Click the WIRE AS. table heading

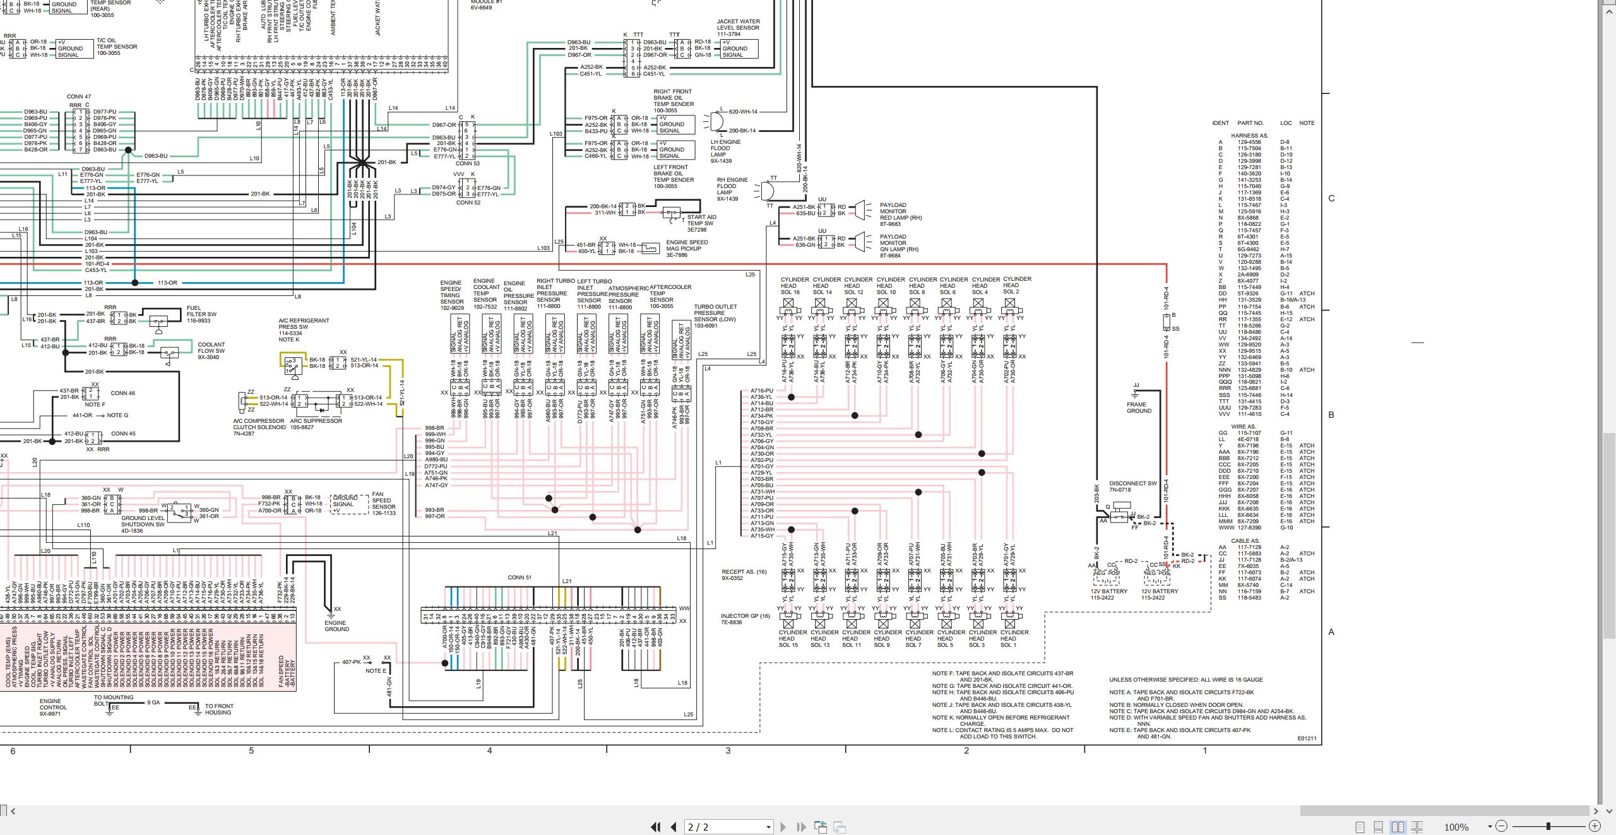tap(1243, 427)
